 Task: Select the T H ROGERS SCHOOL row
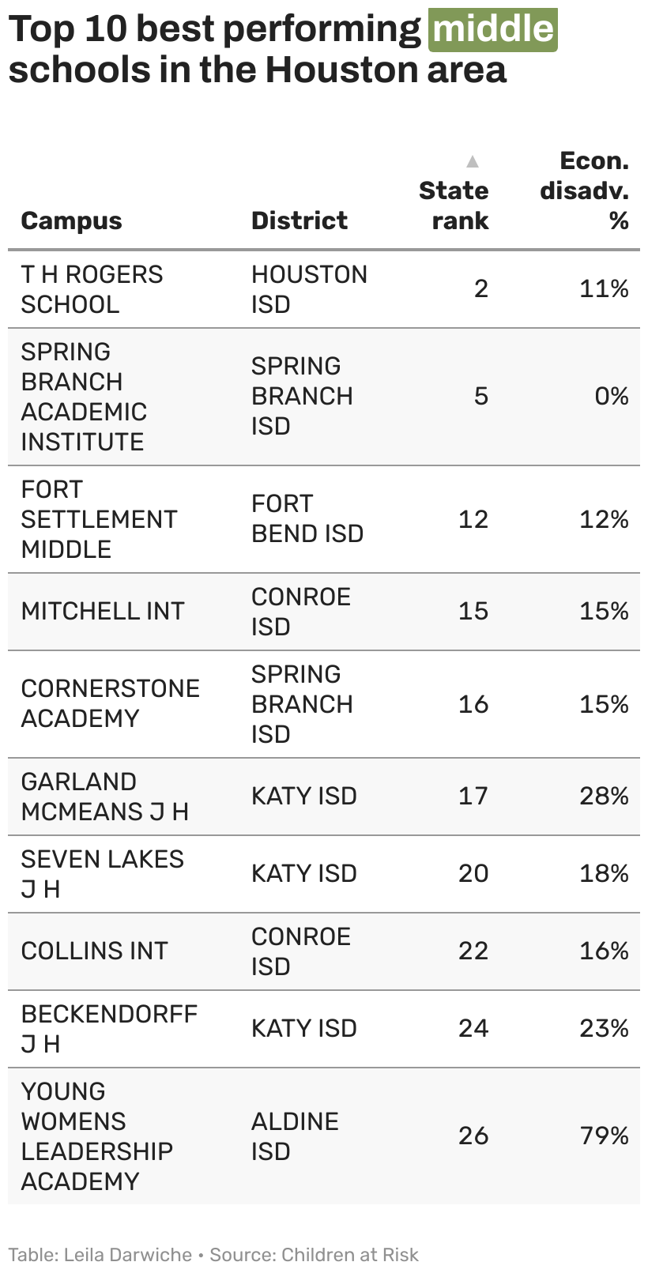(324, 289)
